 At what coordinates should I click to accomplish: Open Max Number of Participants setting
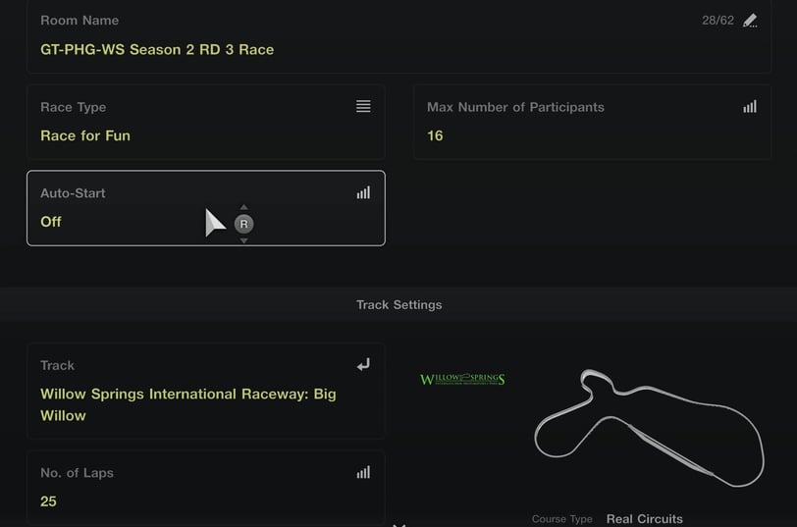click(x=592, y=122)
